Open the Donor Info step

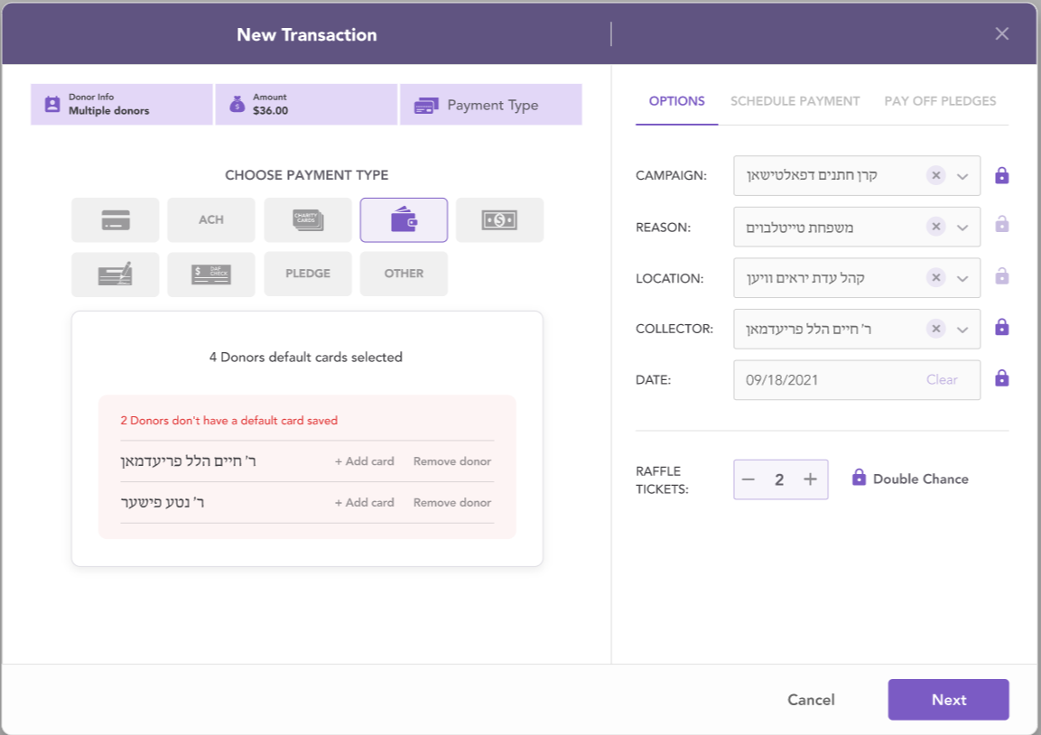coord(122,104)
